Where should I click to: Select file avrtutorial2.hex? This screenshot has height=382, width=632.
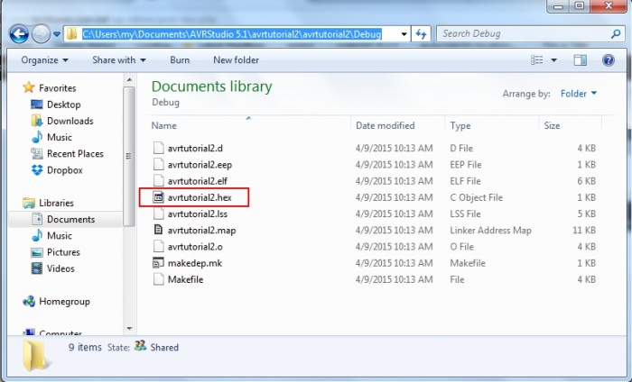(x=200, y=198)
